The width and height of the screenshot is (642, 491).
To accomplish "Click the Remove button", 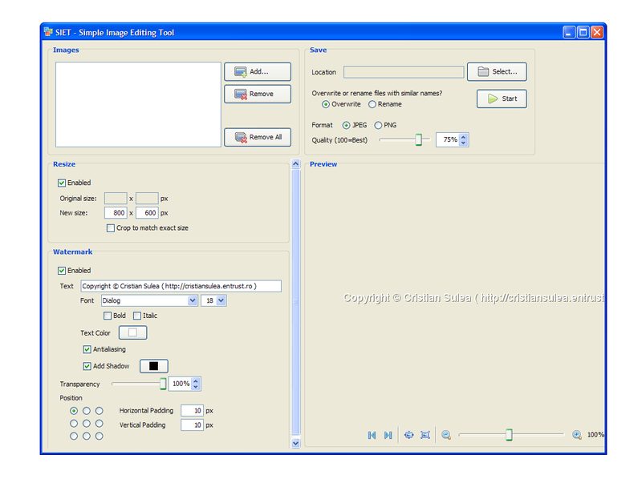I will coord(258,94).
